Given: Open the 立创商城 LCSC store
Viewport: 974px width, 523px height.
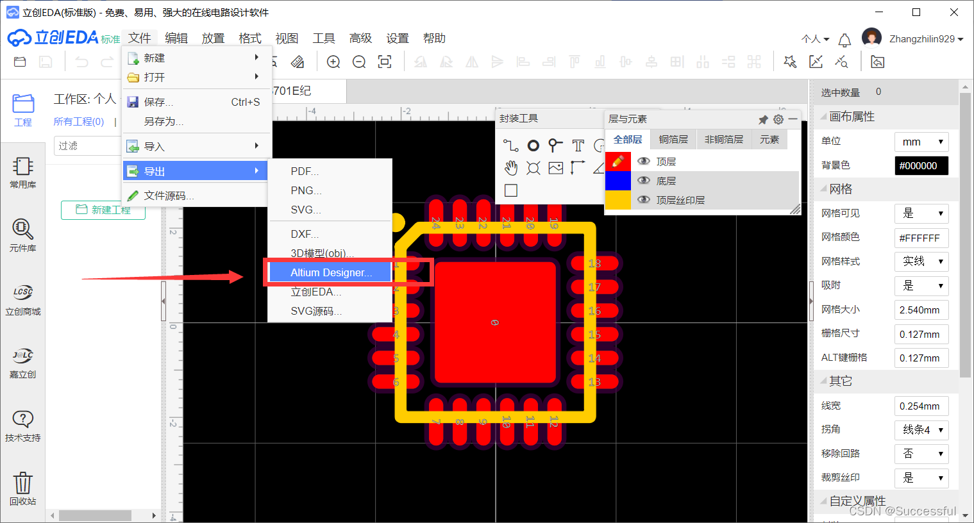Looking at the screenshot, I should click(22, 300).
